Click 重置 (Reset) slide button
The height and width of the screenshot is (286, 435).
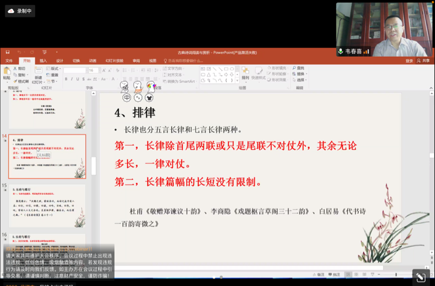(x=52, y=75)
